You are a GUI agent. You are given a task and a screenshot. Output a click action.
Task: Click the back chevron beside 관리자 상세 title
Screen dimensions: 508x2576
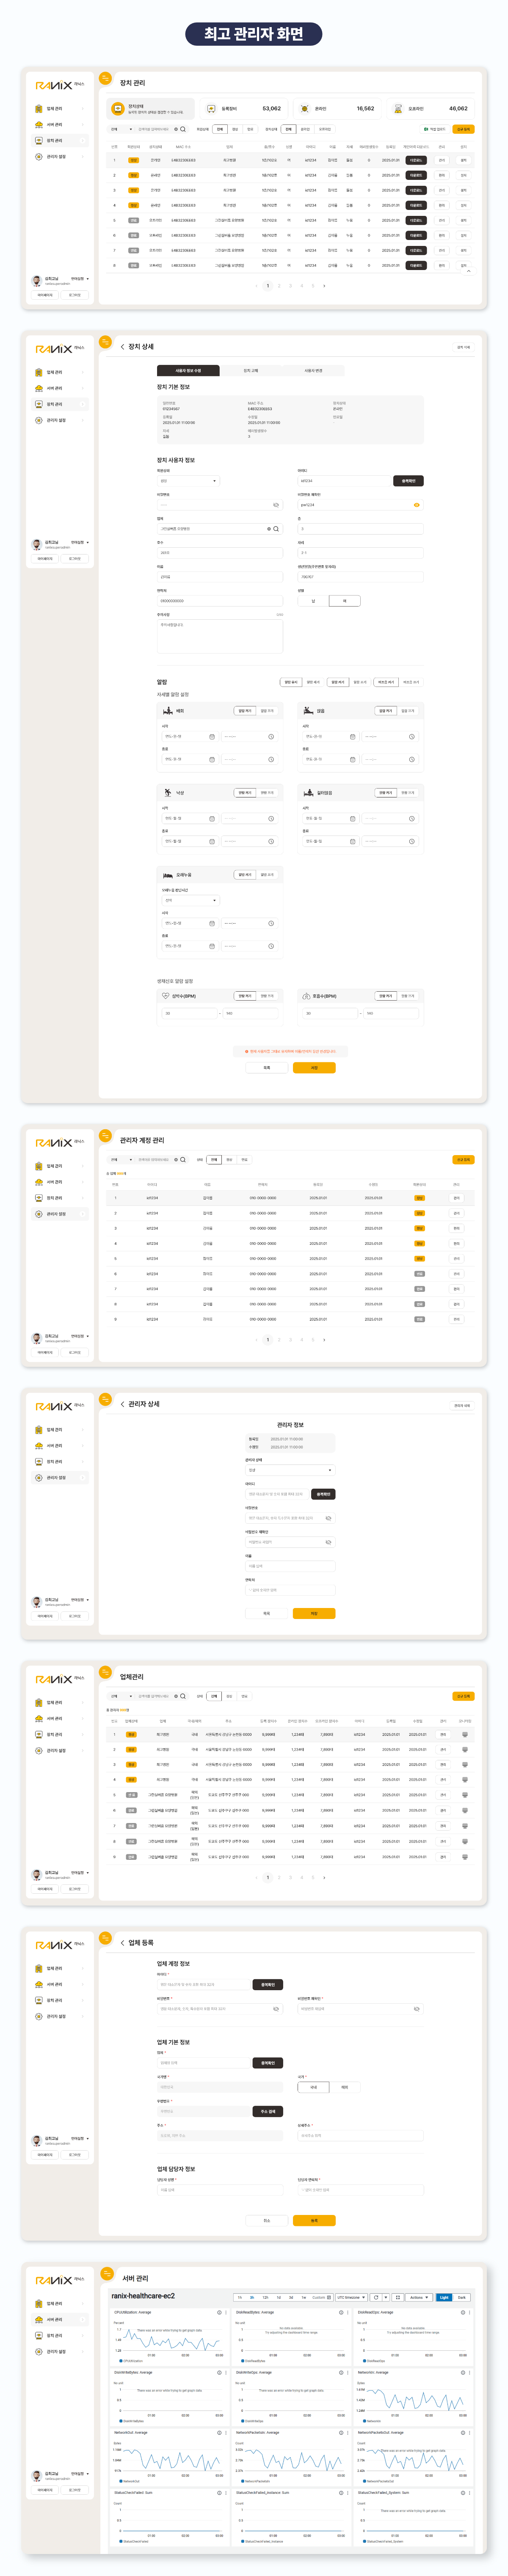[x=123, y=1404]
